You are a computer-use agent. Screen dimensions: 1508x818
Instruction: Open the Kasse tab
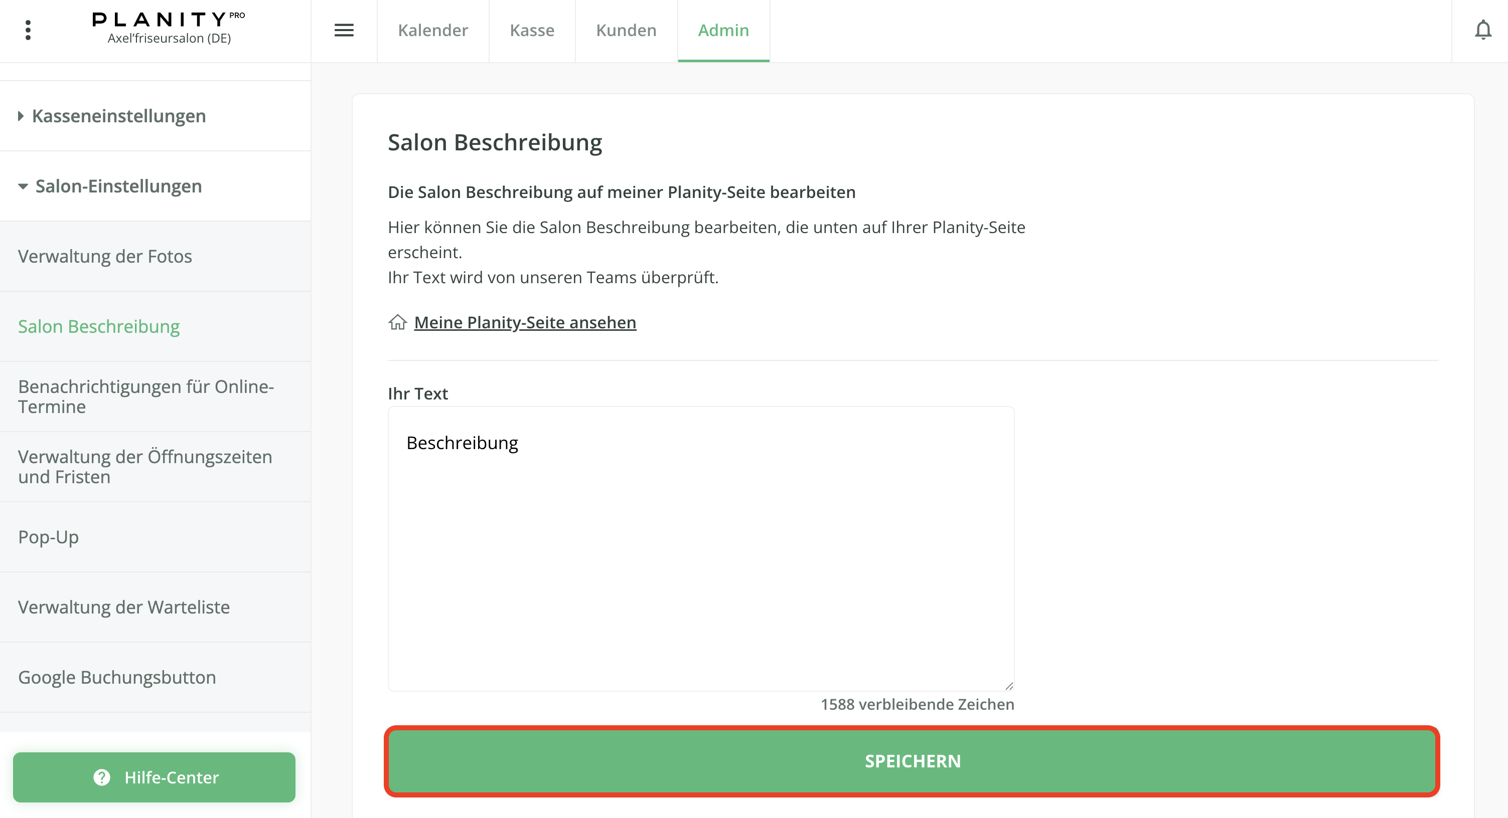tap(532, 31)
